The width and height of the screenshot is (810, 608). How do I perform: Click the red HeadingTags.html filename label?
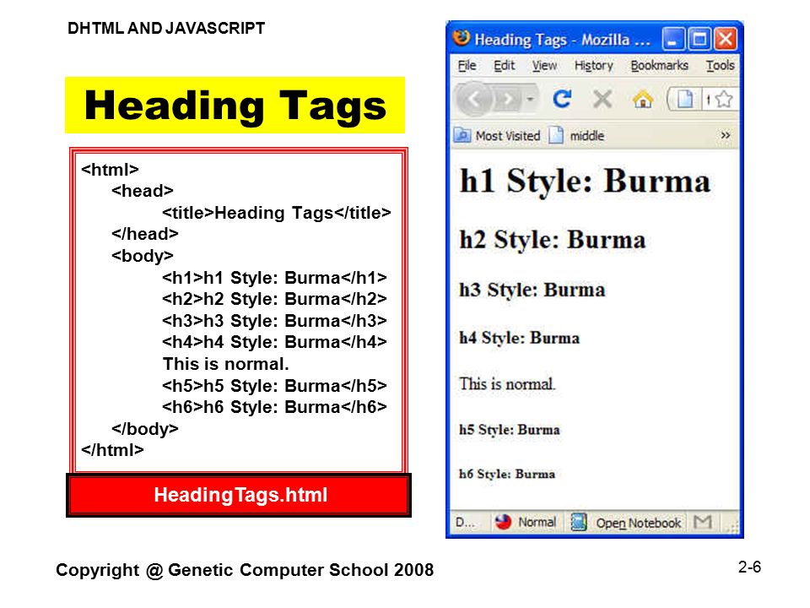[240, 495]
